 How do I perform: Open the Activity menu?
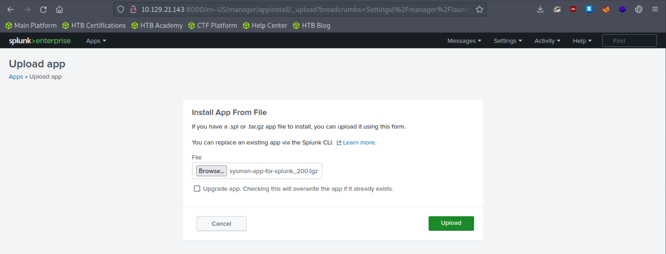(x=547, y=41)
